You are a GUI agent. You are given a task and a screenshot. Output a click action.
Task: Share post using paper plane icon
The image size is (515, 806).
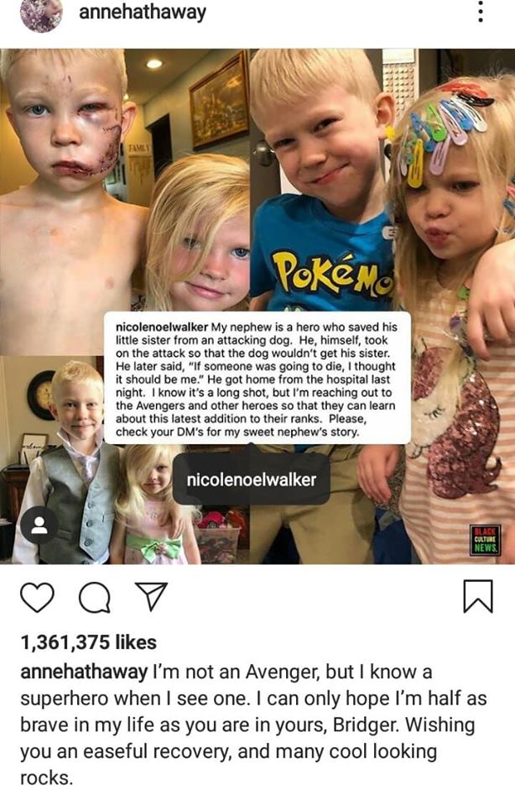pos(150,596)
